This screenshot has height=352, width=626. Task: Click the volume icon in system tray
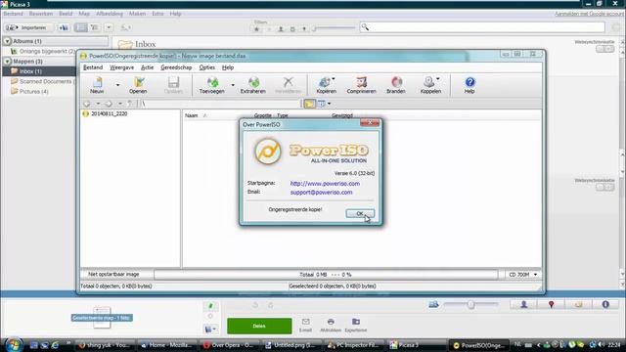pos(602,345)
